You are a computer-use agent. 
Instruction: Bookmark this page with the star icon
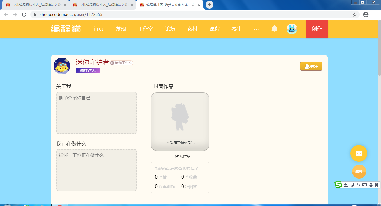click(355, 15)
